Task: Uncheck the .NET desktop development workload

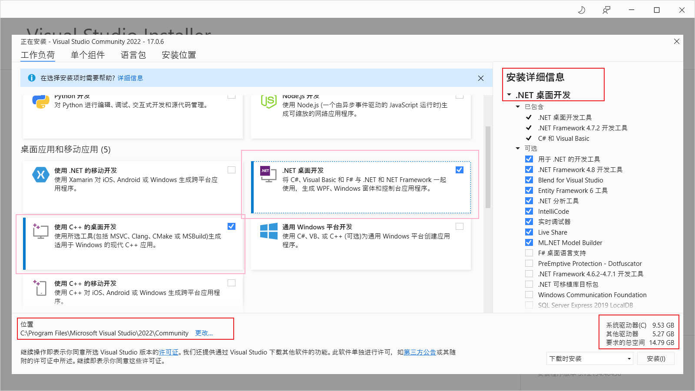Action: pyautogui.click(x=460, y=170)
